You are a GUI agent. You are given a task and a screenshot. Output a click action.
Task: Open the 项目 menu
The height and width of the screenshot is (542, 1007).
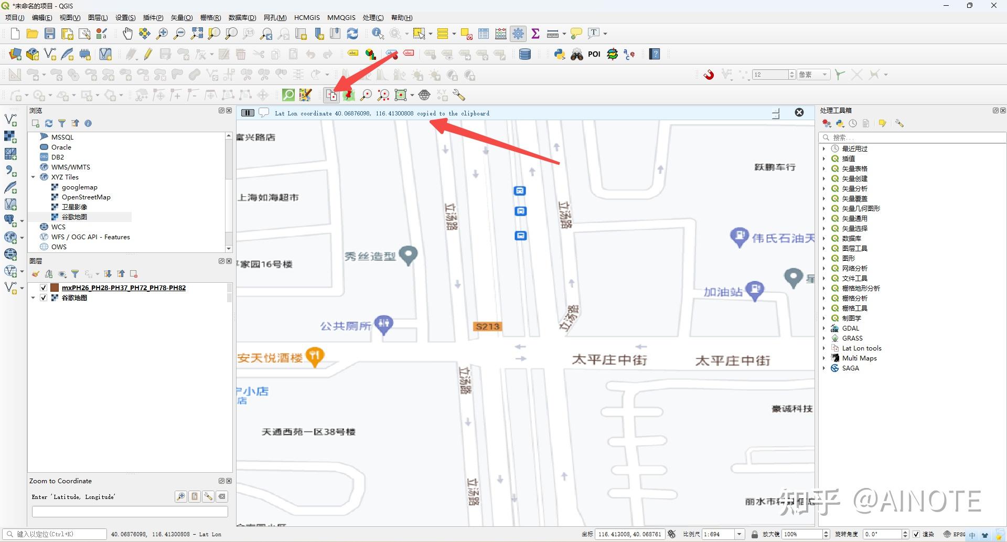(15, 17)
